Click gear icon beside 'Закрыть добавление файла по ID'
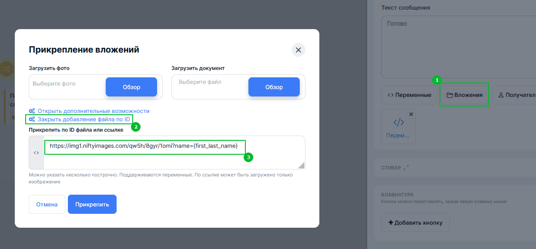This screenshot has width=536, height=249. coord(32,119)
